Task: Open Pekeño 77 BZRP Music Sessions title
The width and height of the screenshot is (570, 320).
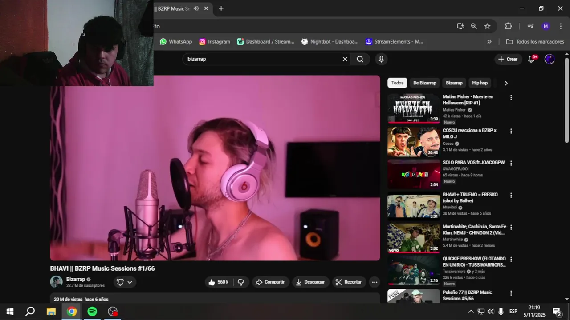Action: pos(467,296)
